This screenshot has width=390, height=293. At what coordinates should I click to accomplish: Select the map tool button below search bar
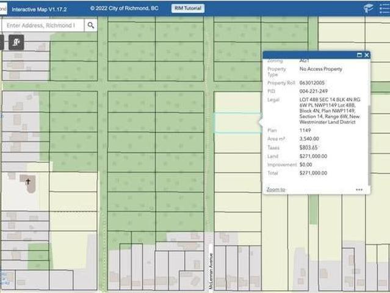[x=16, y=42]
